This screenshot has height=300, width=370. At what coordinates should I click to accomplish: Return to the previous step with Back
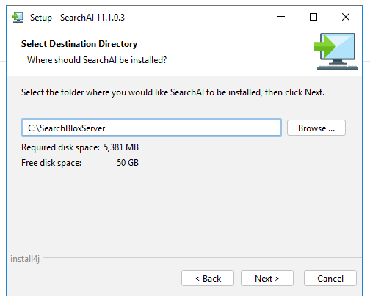(x=208, y=278)
